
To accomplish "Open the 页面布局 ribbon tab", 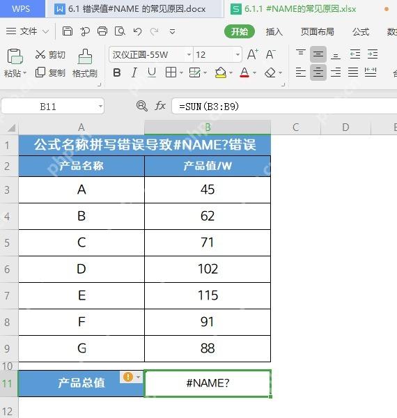I will coord(318,32).
